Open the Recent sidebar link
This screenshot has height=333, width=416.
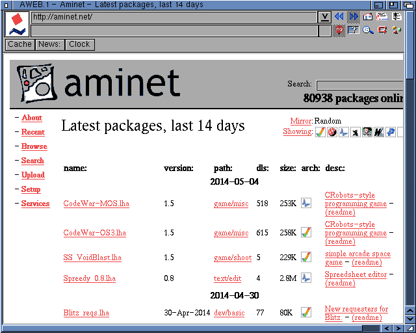click(x=33, y=132)
